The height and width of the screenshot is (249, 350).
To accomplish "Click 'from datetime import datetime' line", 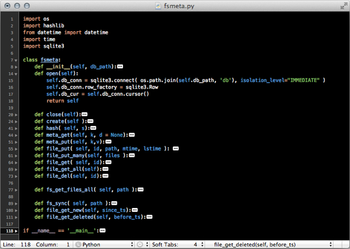I will click(x=66, y=33).
